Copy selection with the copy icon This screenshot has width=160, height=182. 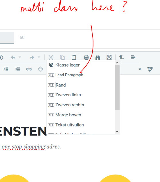pyautogui.click(x=62, y=57)
